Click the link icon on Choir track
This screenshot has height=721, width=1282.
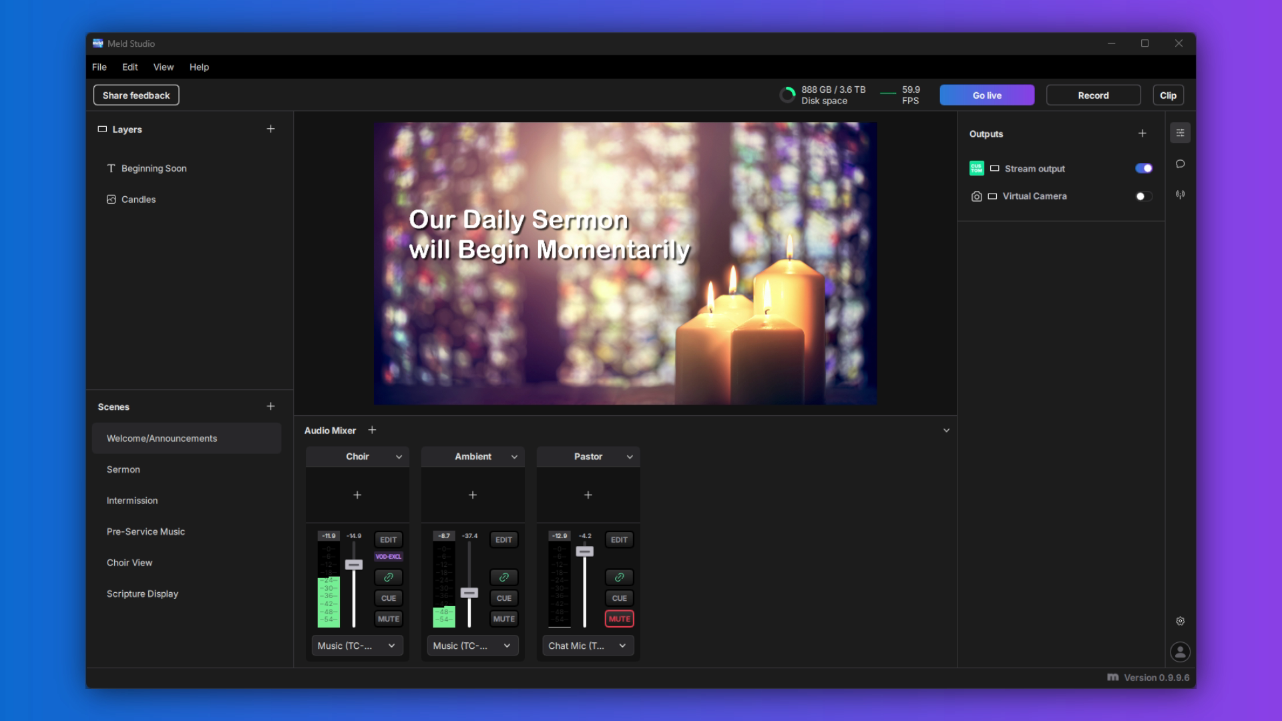pos(389,577)
